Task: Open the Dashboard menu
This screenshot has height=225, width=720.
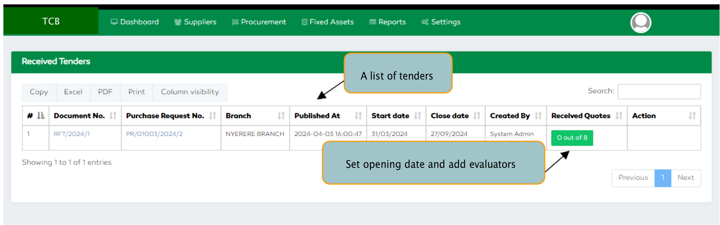Action: [x=135, y=22]
